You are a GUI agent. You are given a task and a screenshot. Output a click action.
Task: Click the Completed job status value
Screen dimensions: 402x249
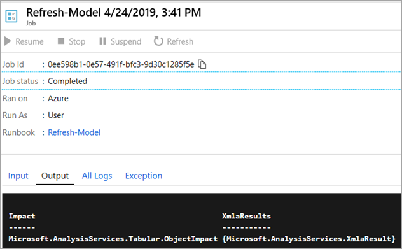pos(67,81)
